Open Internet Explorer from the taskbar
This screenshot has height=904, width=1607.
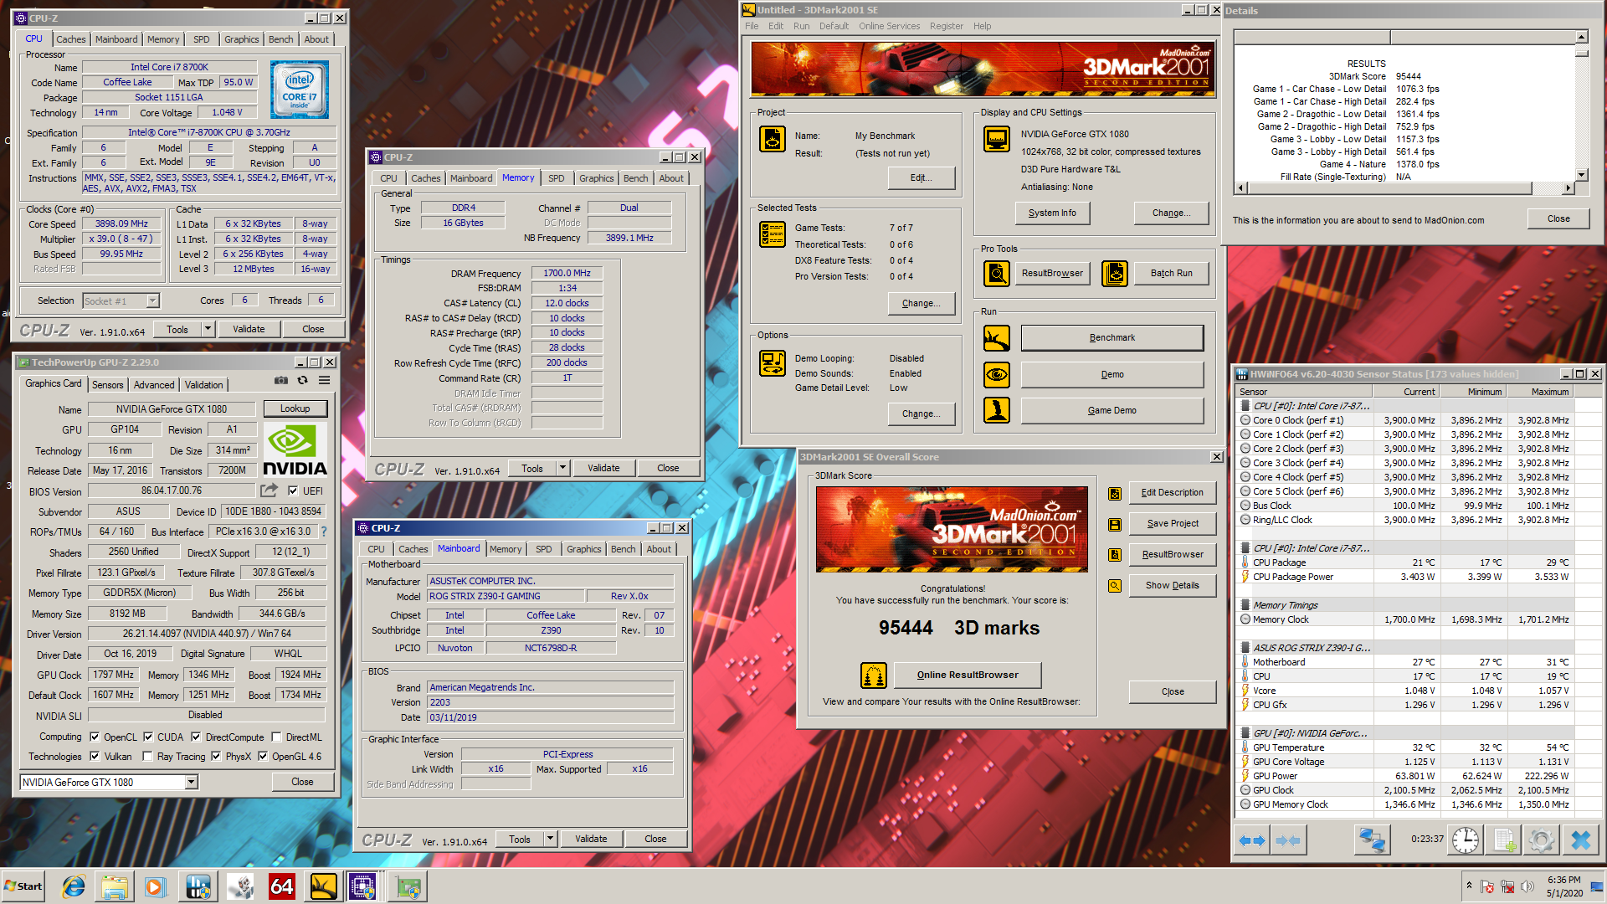click(x=74, y=886)
